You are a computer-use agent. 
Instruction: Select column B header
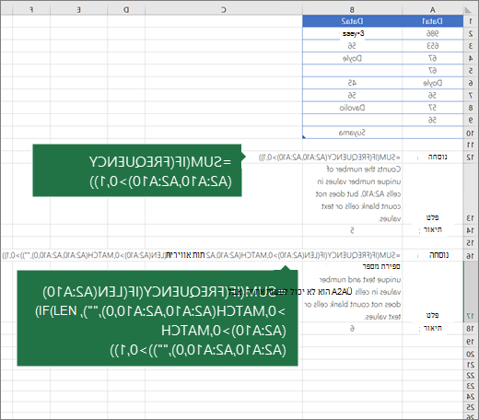[x=352, y=10]
